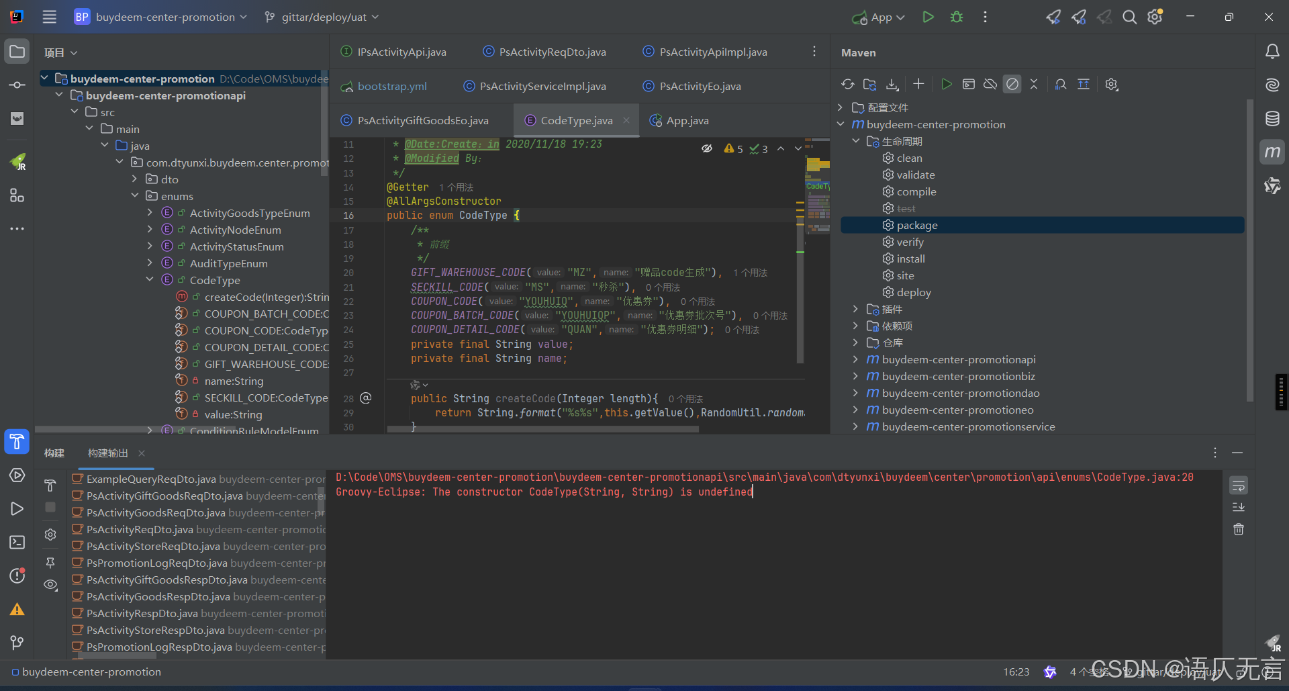The image size is (1289, 691).
Task: Execute a Maven goal via the toolbar icon
Action: click(969, 84)
